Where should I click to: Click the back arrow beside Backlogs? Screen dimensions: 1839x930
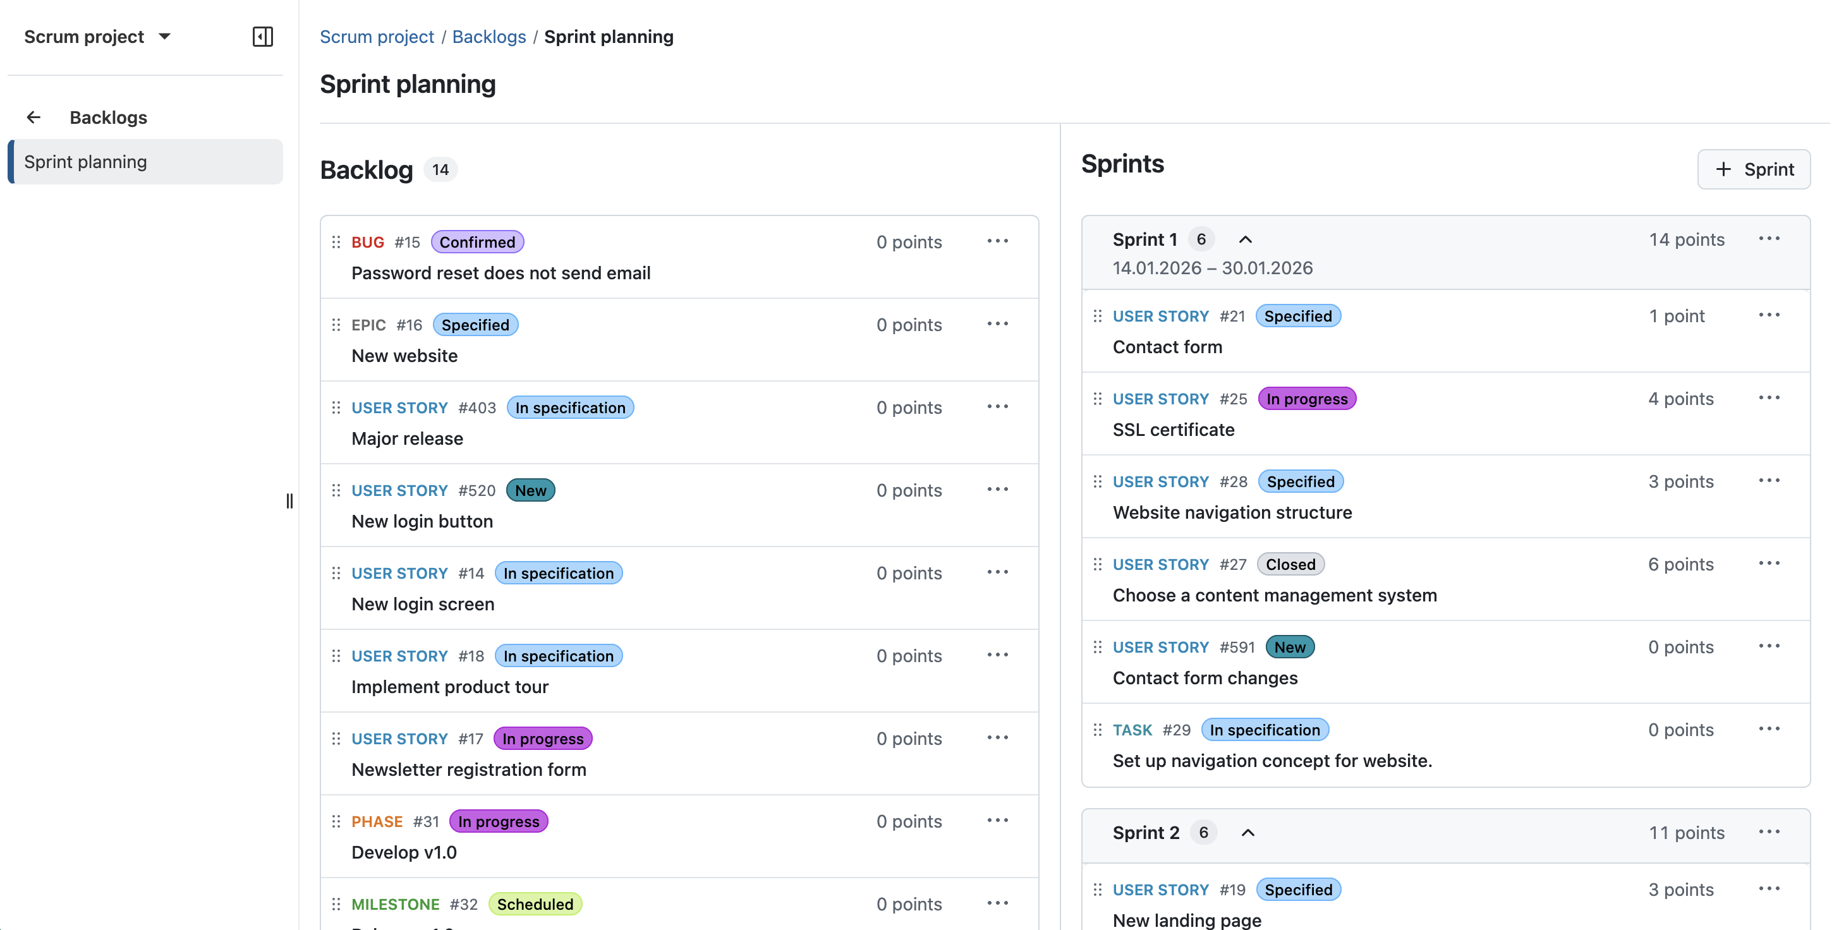pyautogui.click(x=33, y=117)
